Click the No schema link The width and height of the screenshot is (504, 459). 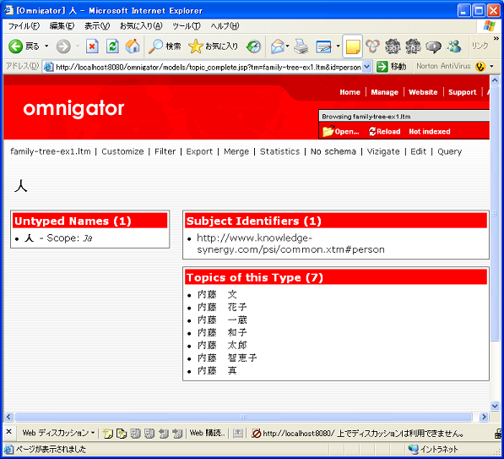(333, 151)
